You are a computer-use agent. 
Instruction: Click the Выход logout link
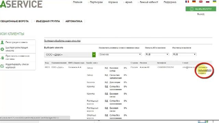point(201,14)
